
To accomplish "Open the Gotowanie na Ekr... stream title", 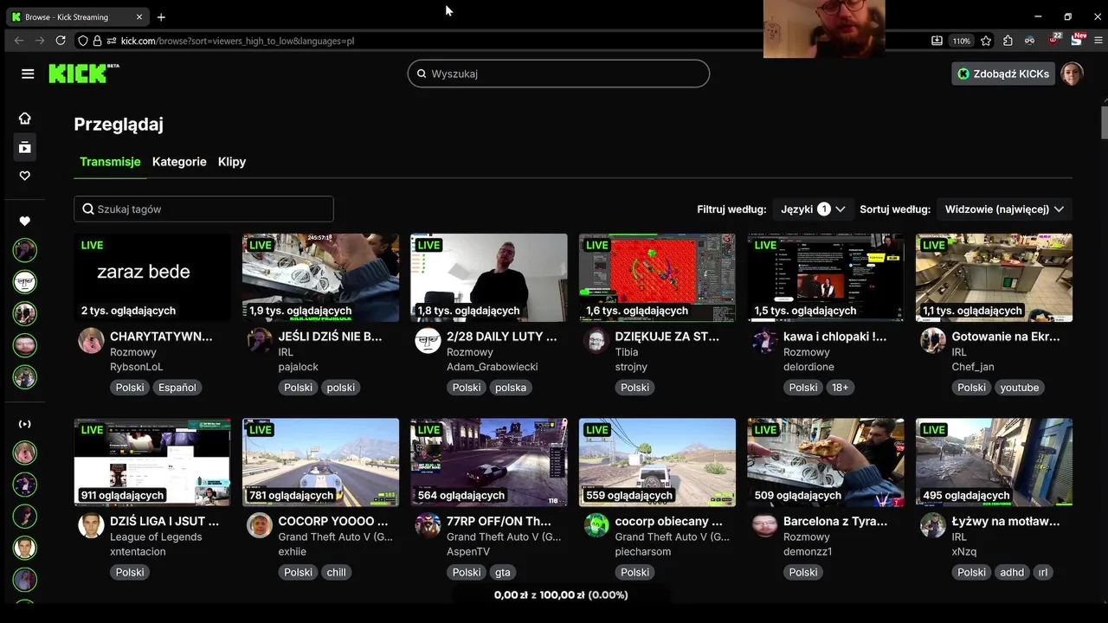I will pyautogui.click(x=1006, y=337).
